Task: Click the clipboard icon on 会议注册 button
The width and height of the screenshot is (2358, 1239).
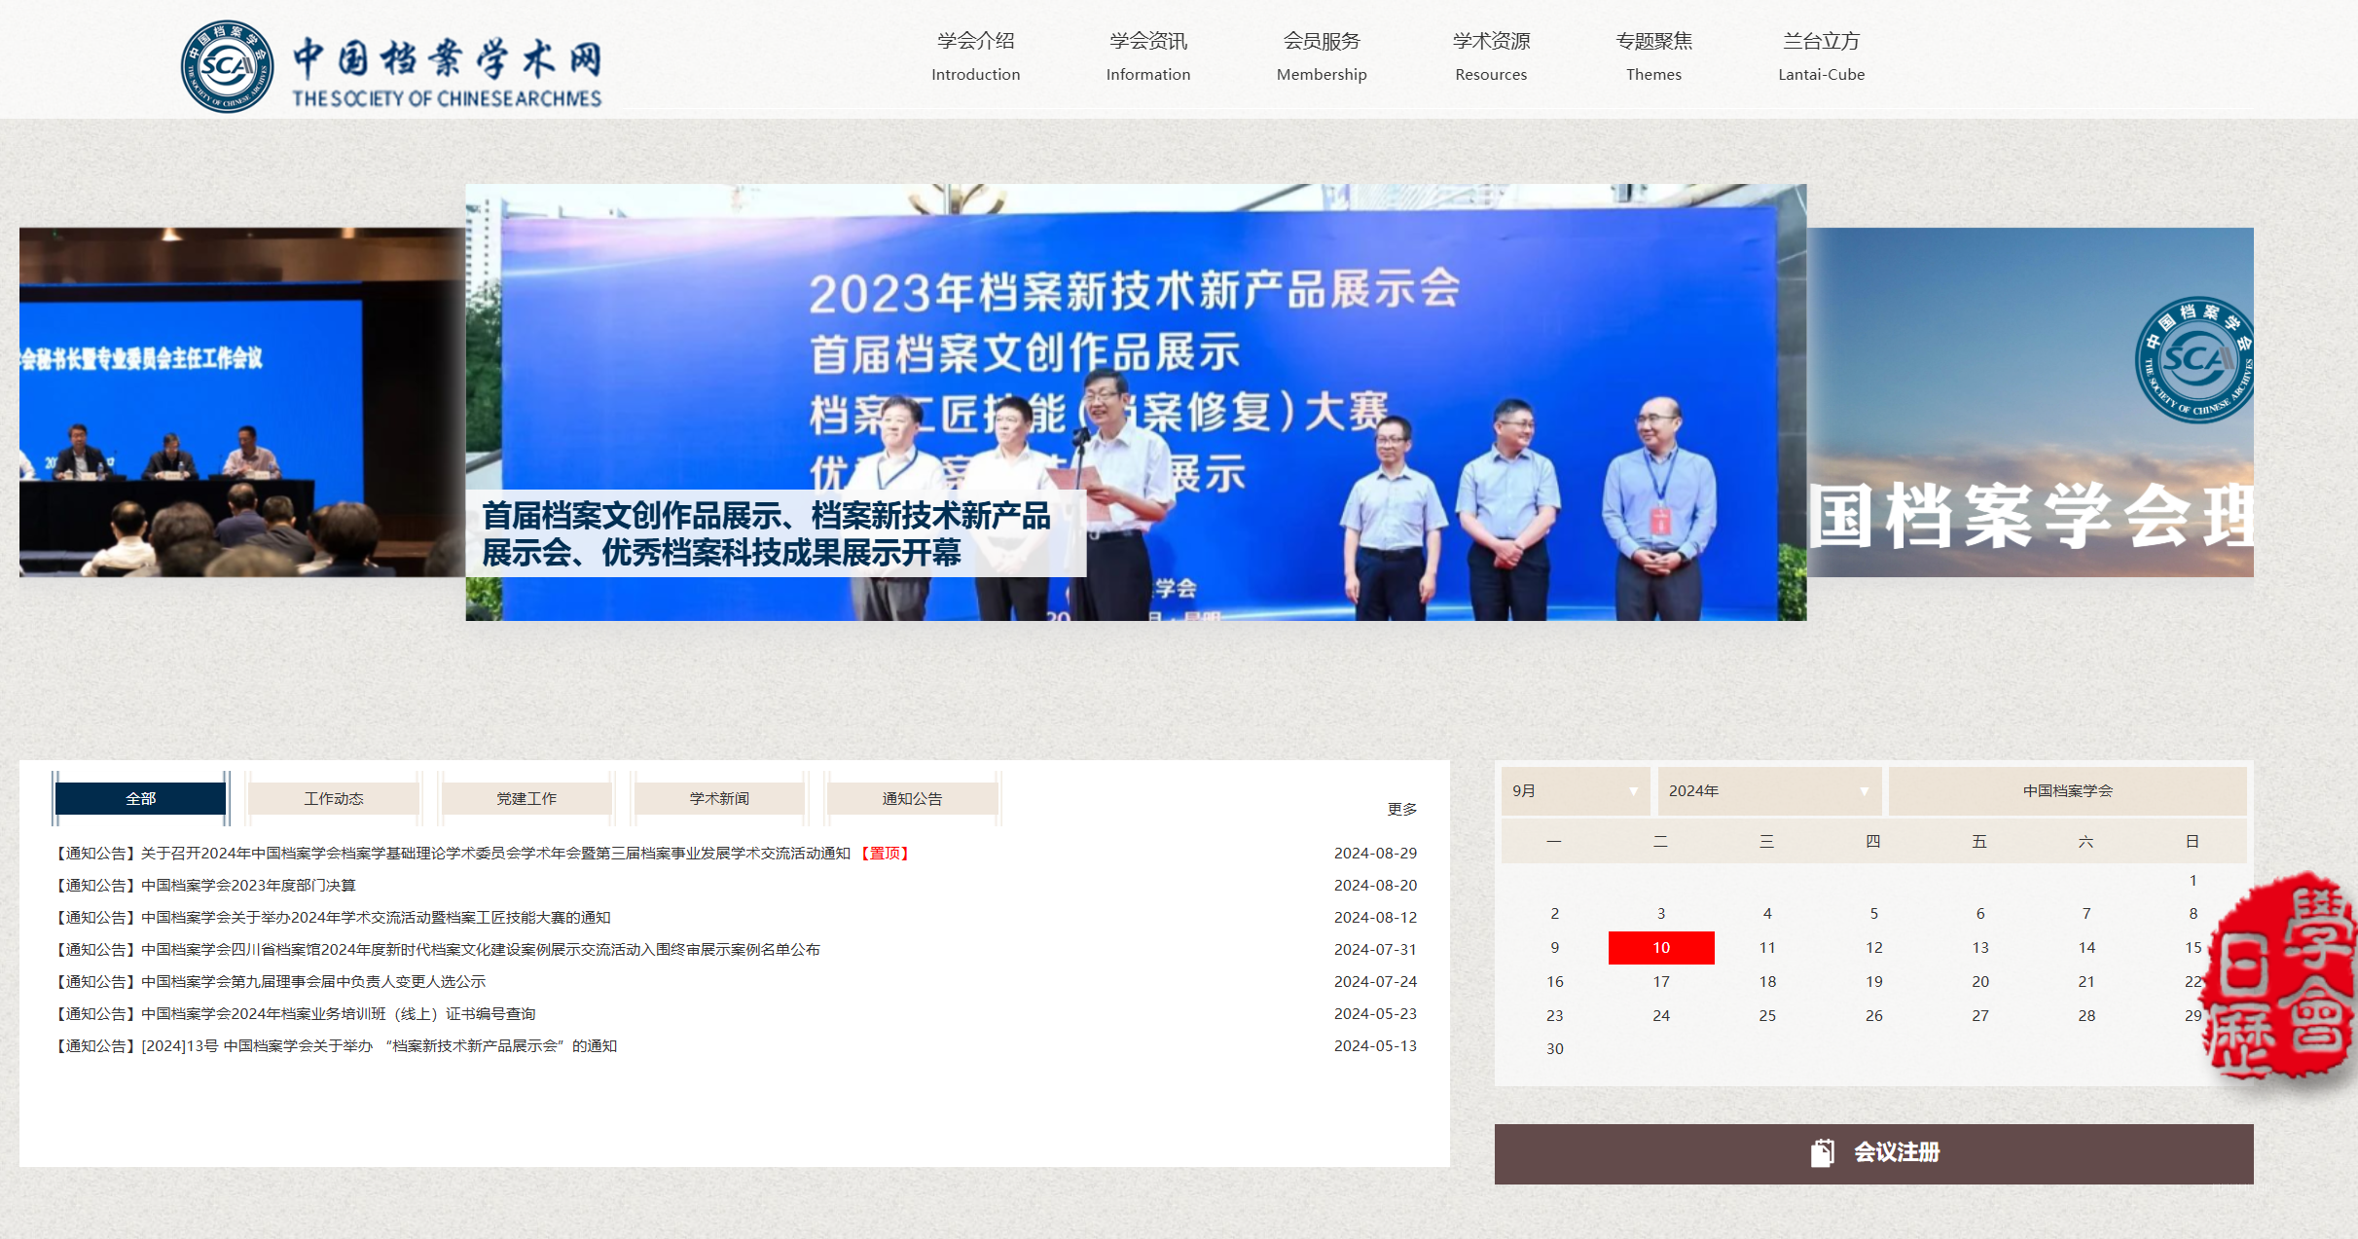Action: [x=1822, y=1152]
